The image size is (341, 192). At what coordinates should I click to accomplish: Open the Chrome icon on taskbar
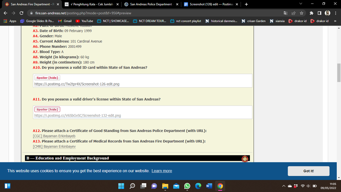coord(220,186)
